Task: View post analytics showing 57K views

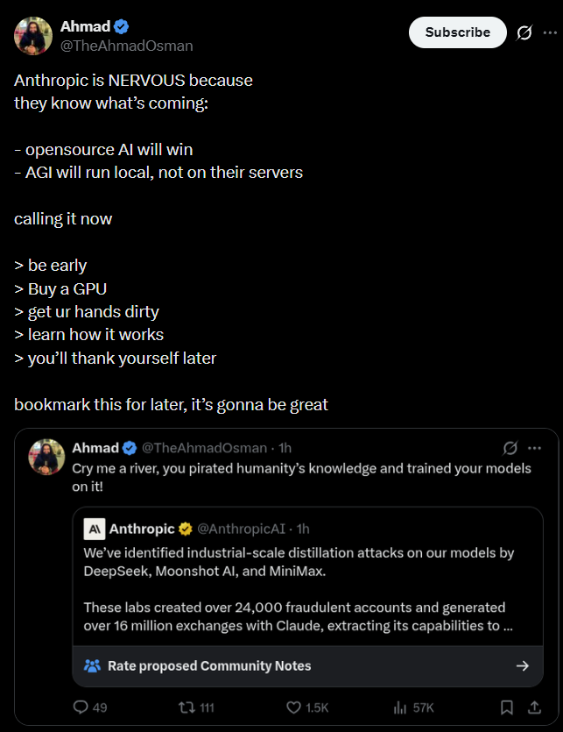Action: click(x=401, y=707)
